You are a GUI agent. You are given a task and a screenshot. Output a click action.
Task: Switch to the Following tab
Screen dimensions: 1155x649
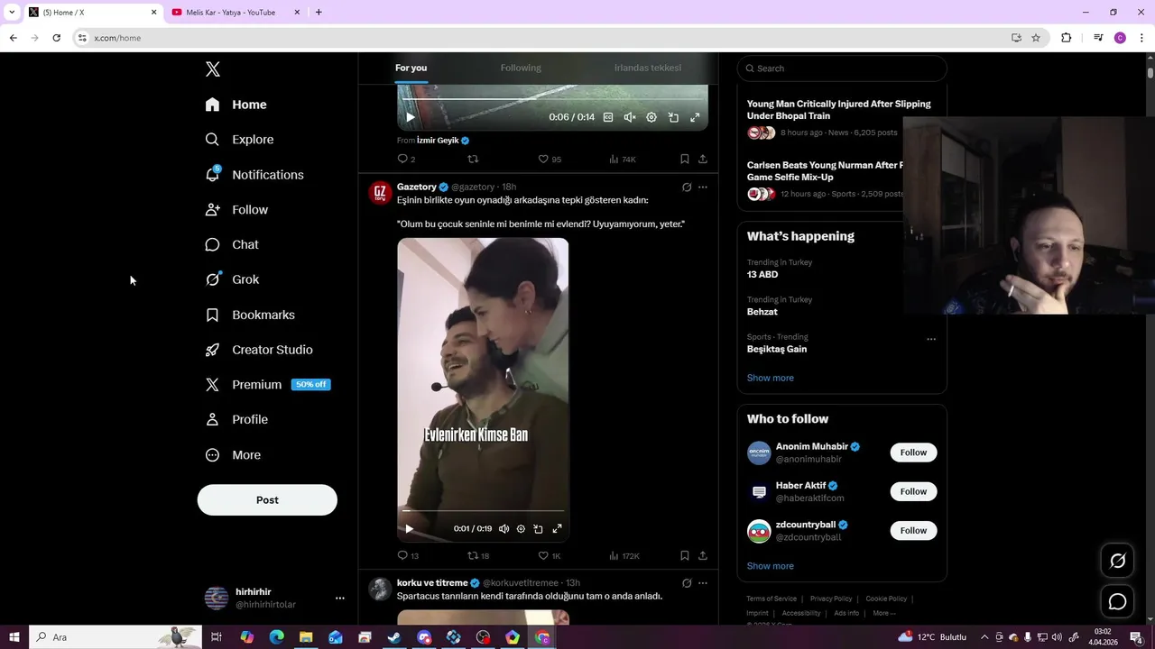[x=521, y=68]
